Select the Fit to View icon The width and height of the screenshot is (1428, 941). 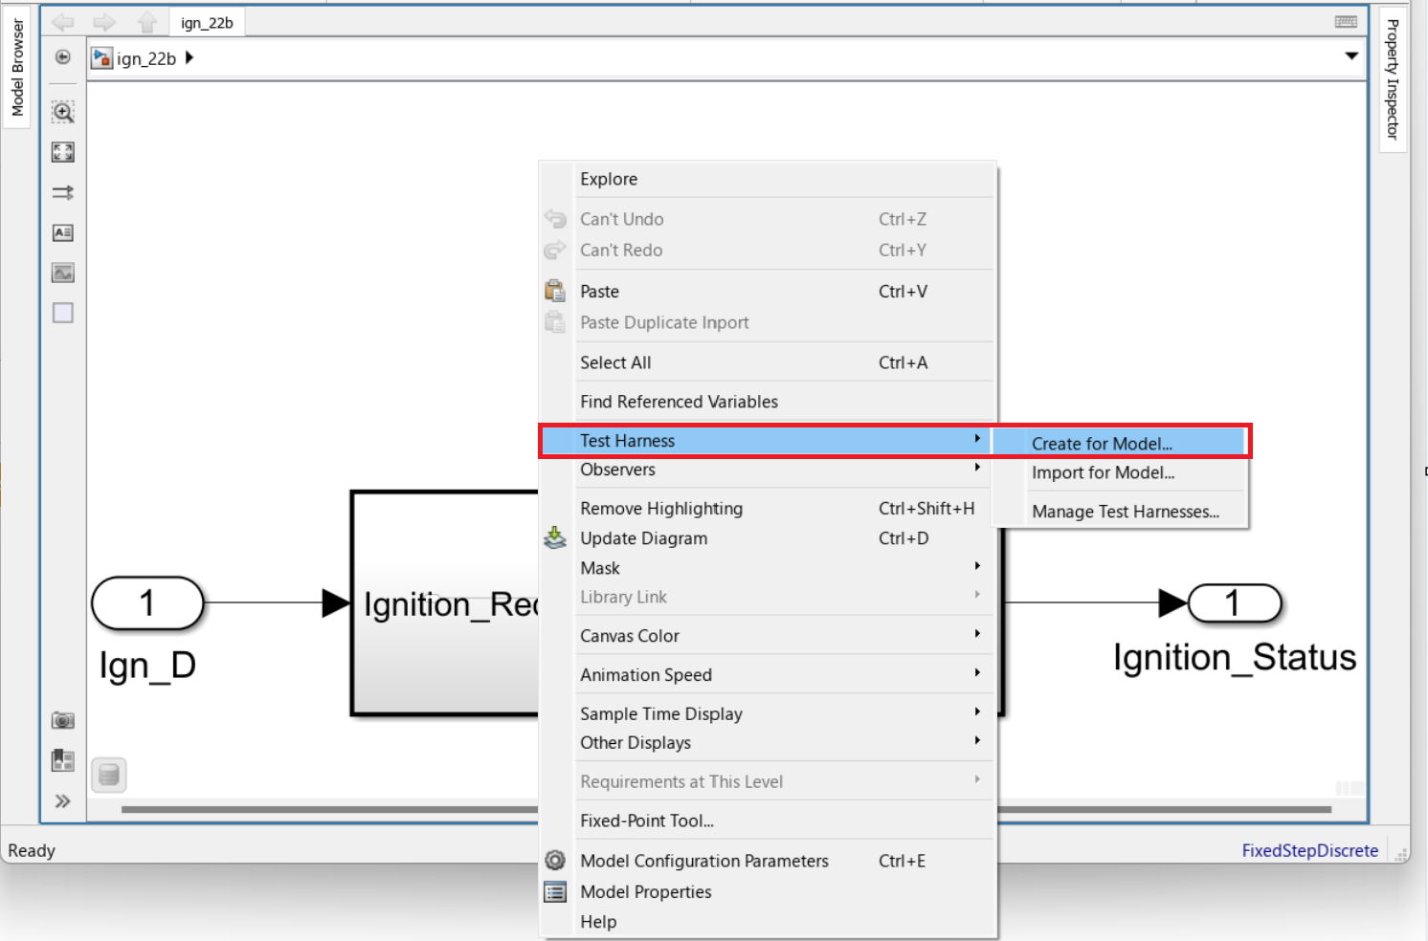(x=63, y=152)
